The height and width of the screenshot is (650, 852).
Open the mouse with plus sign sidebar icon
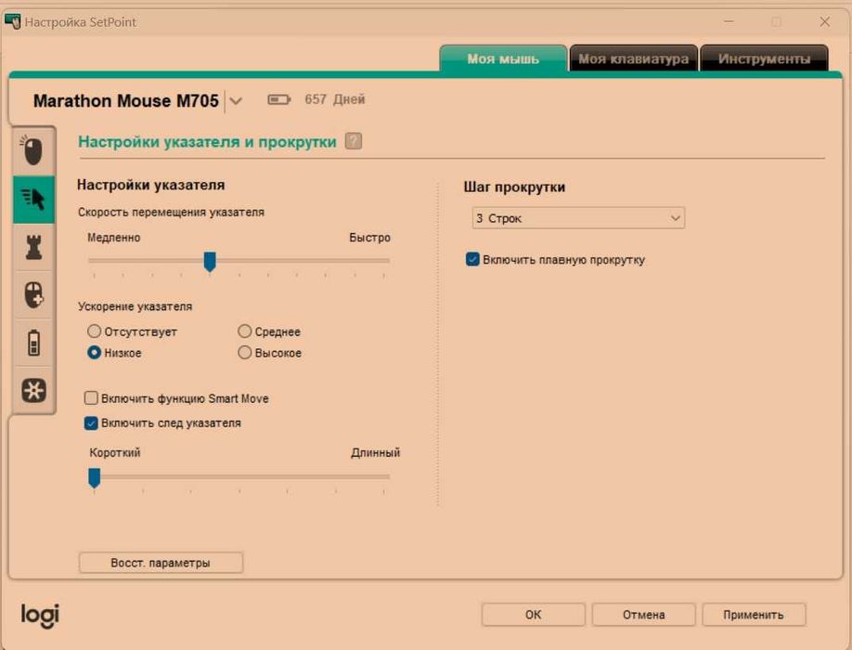33,294
